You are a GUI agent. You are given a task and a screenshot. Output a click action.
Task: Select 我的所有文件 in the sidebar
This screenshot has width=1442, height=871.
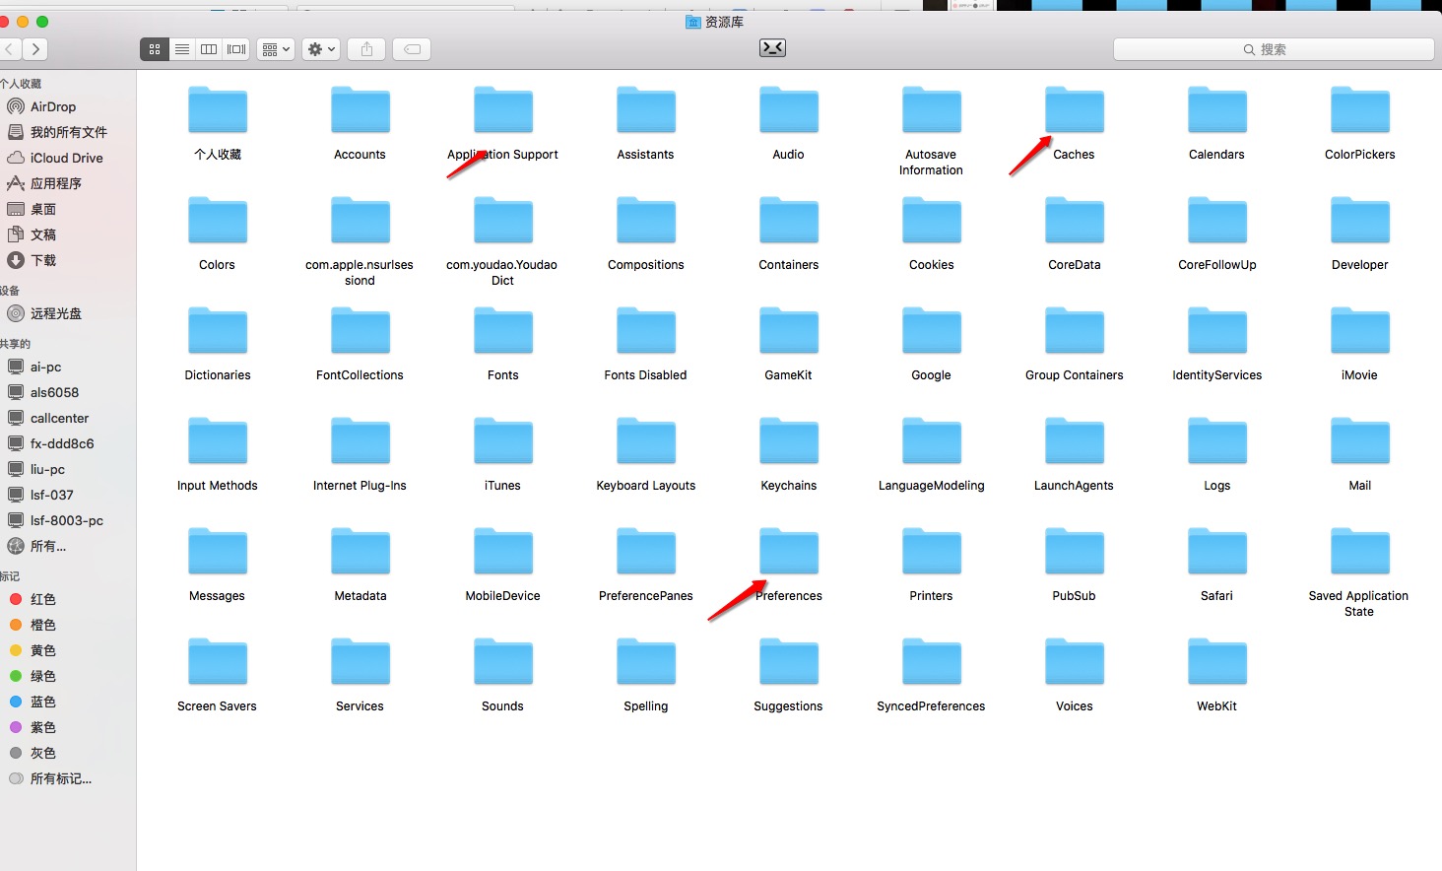click(68, 132)
